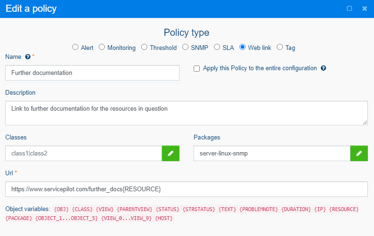This screenshot has width=374, height=236.
Task: Click the Object variables label
Action: (x=28, y=209)
